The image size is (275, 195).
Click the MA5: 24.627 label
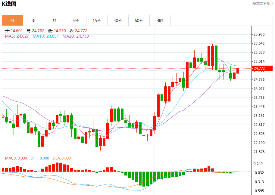point(17,36)
